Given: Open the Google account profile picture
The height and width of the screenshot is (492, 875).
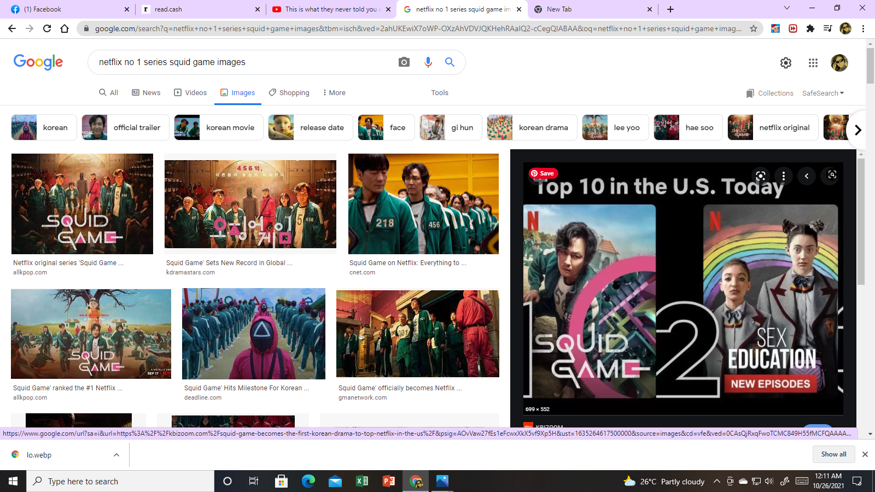Looking at the screenshot, I should coord(839,63).
